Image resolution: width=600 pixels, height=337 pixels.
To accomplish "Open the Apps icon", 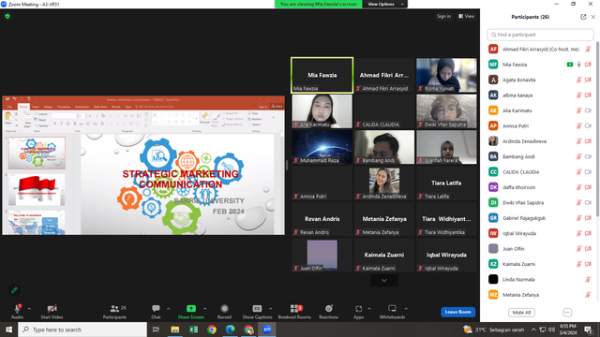I will (x=358, y=308).
